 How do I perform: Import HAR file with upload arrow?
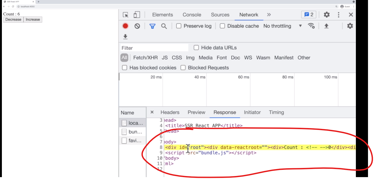click(x=326, y=26)
